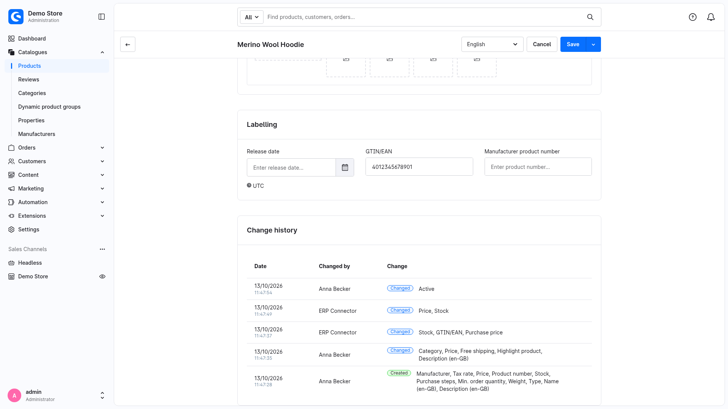Click the Save button

tap(573, 44)
